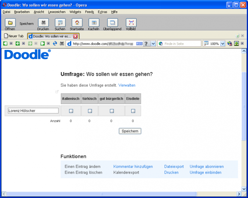Click the globe with person toolbar icon

pos(229,43)
